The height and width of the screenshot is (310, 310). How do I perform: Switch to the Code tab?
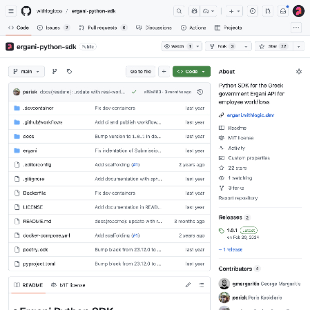19,27
